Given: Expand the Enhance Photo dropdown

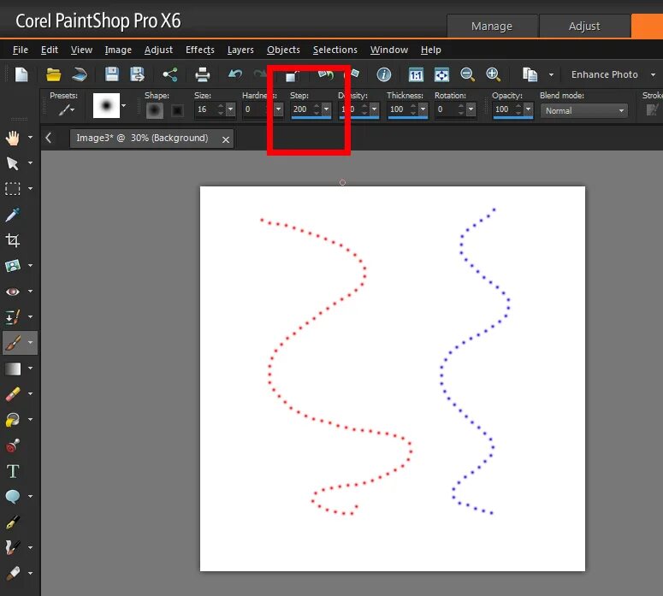Looking at the screenshot, I should pyautogui.click(x=654, y=74).
